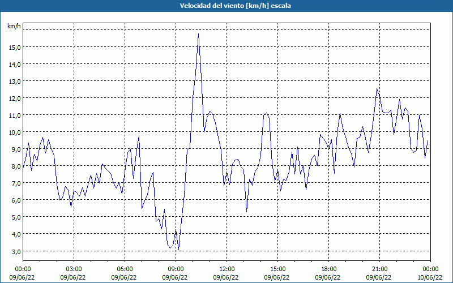Click the 09:00 time axis label
The width and height of the screenshot is (453, 283).
(x=176, y=269)
